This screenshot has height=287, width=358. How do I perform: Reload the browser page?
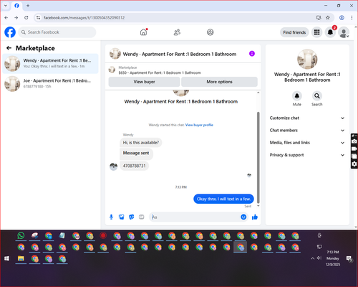point(26,17)
